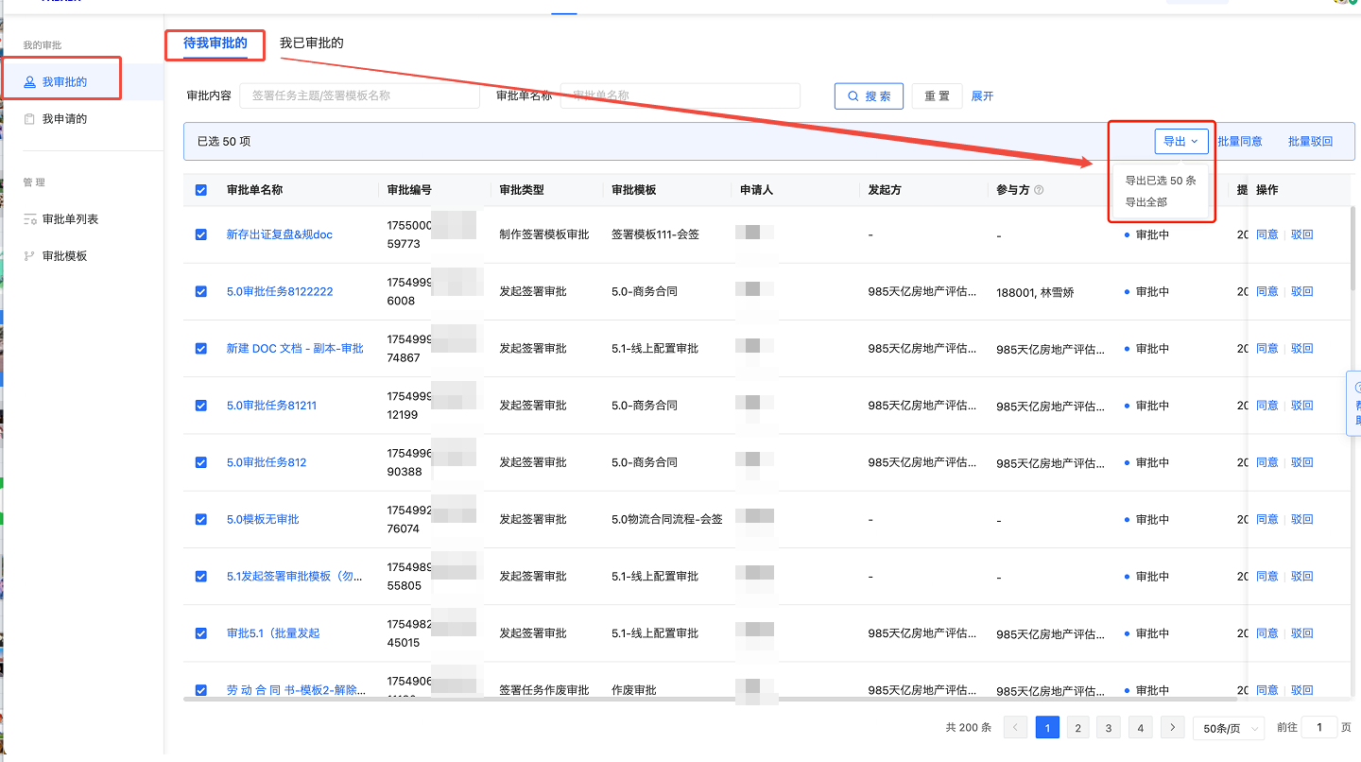Click 同意 for row 新存出证复盘&规doc

(x=1266, y=234)
